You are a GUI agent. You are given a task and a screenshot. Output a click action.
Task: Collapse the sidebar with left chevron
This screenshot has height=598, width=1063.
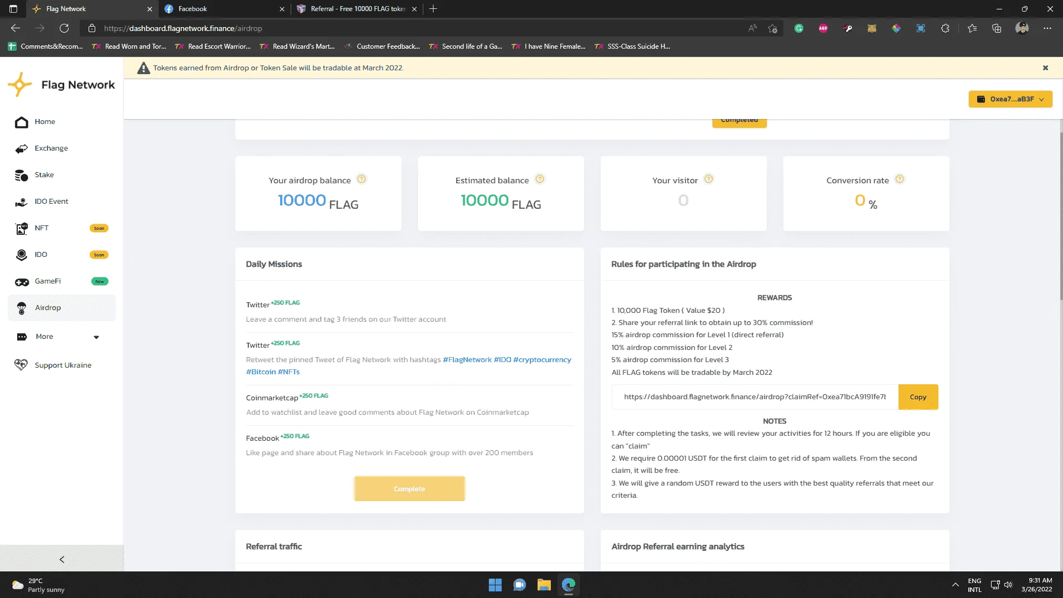(x=61, y=559)
